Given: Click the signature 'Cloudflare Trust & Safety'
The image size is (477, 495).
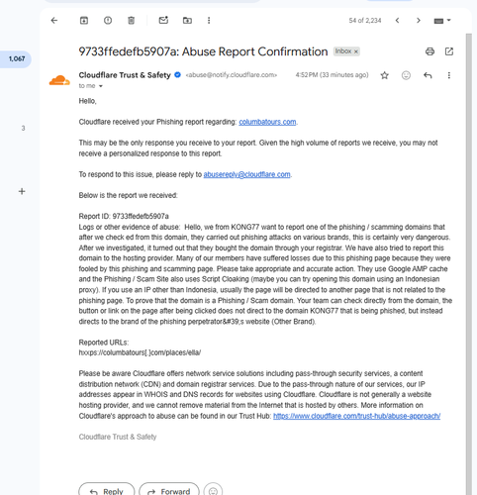Looking at the screenshot, I should coord(118,437).
